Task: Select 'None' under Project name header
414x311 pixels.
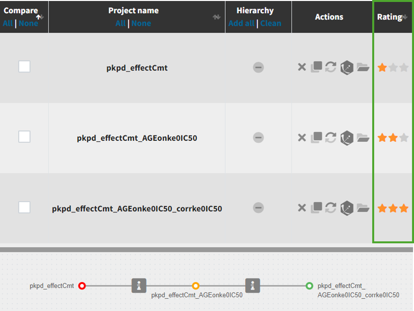Action: (141, 23)
